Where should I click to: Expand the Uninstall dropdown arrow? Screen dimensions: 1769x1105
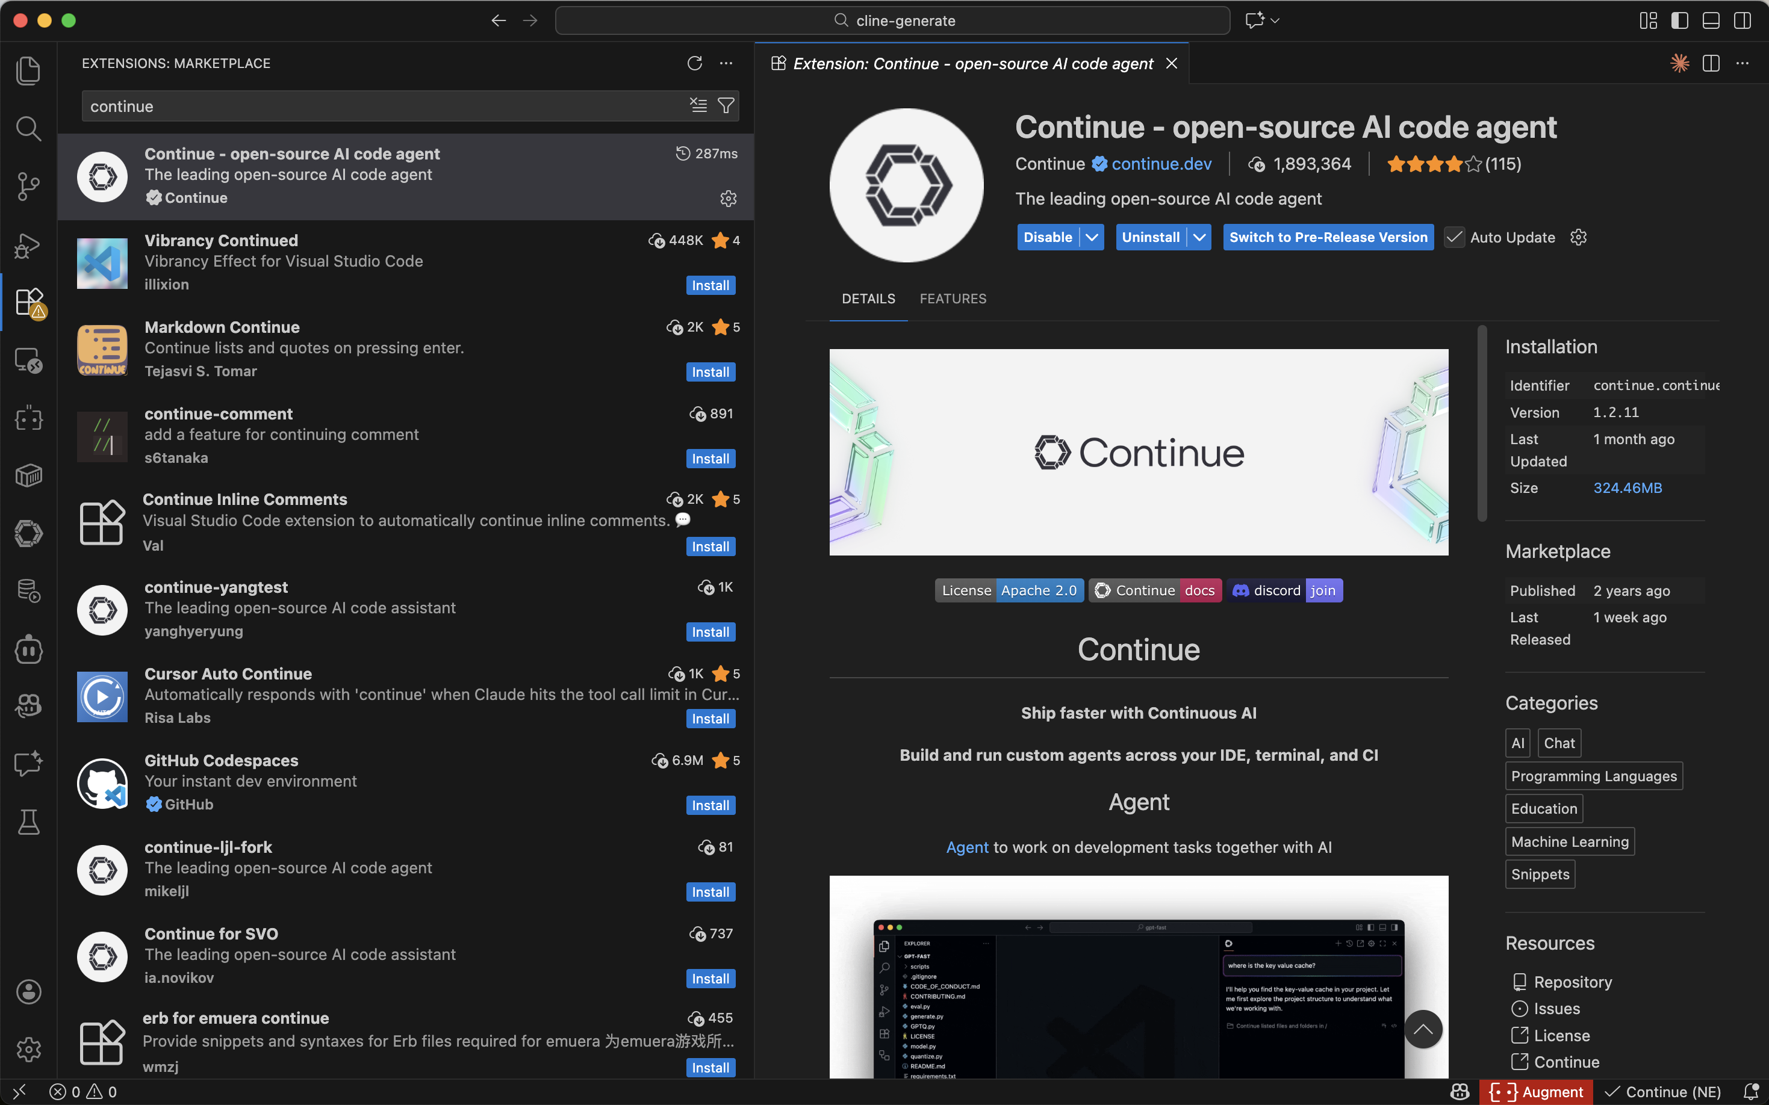[1199, 238]
